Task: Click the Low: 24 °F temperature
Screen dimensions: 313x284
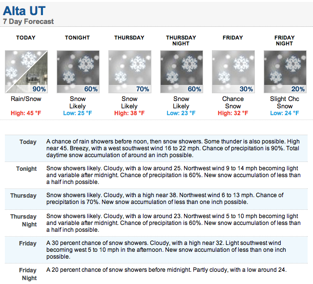Action: click(x=285, y=113)
